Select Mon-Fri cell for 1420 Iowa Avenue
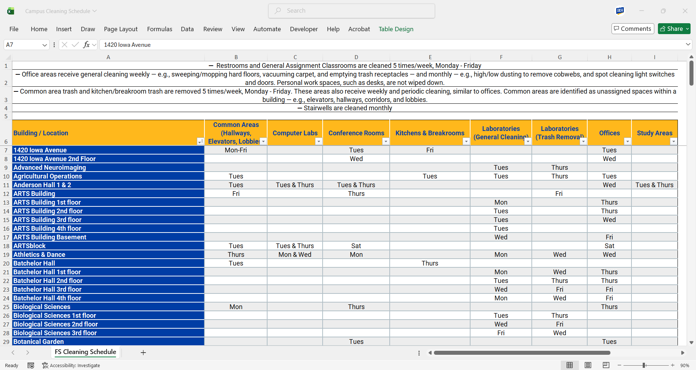The image size is (696, 370). pyautogui.click(x=236, y=150)
